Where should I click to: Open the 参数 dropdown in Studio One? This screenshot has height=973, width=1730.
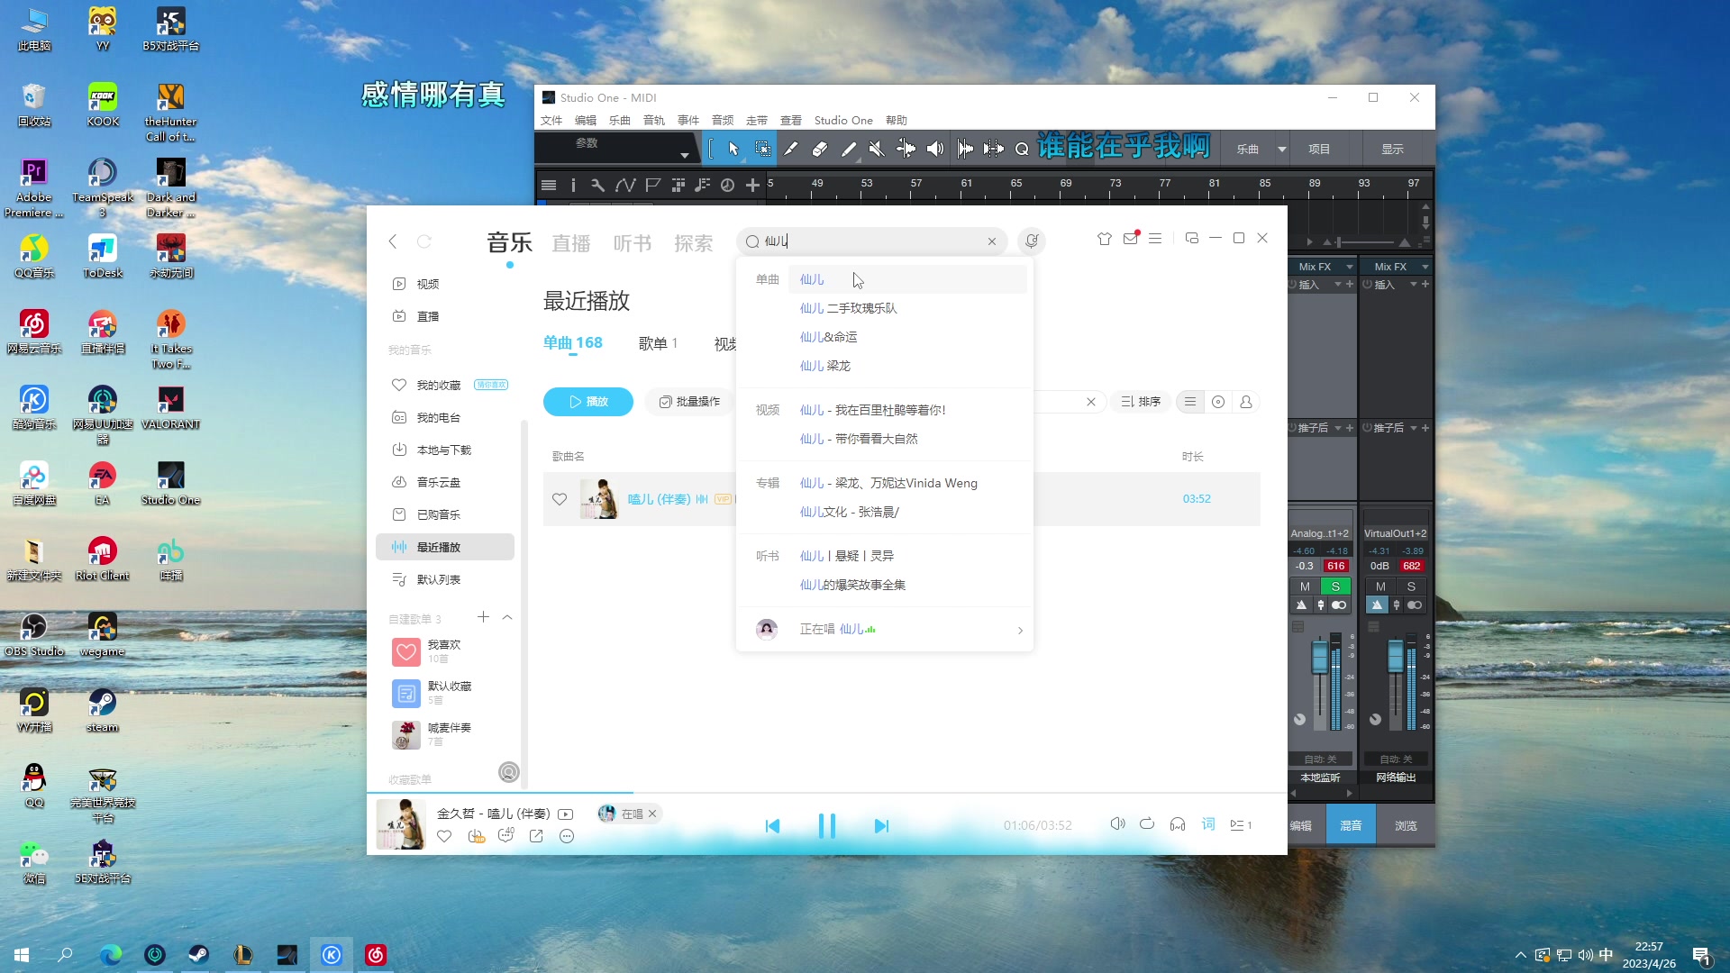coord(685,155)
